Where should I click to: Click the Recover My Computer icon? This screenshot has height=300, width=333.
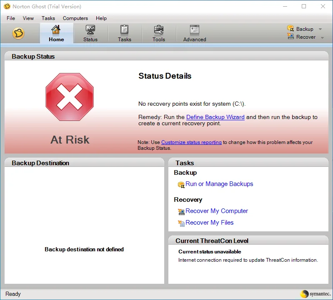[181, 212]
